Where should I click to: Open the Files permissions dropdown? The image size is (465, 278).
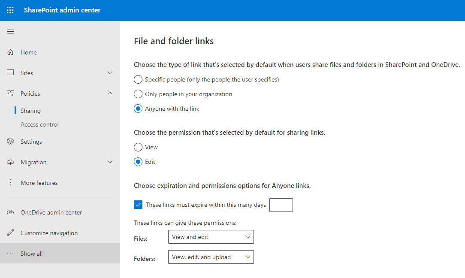[x=211, y=237]
